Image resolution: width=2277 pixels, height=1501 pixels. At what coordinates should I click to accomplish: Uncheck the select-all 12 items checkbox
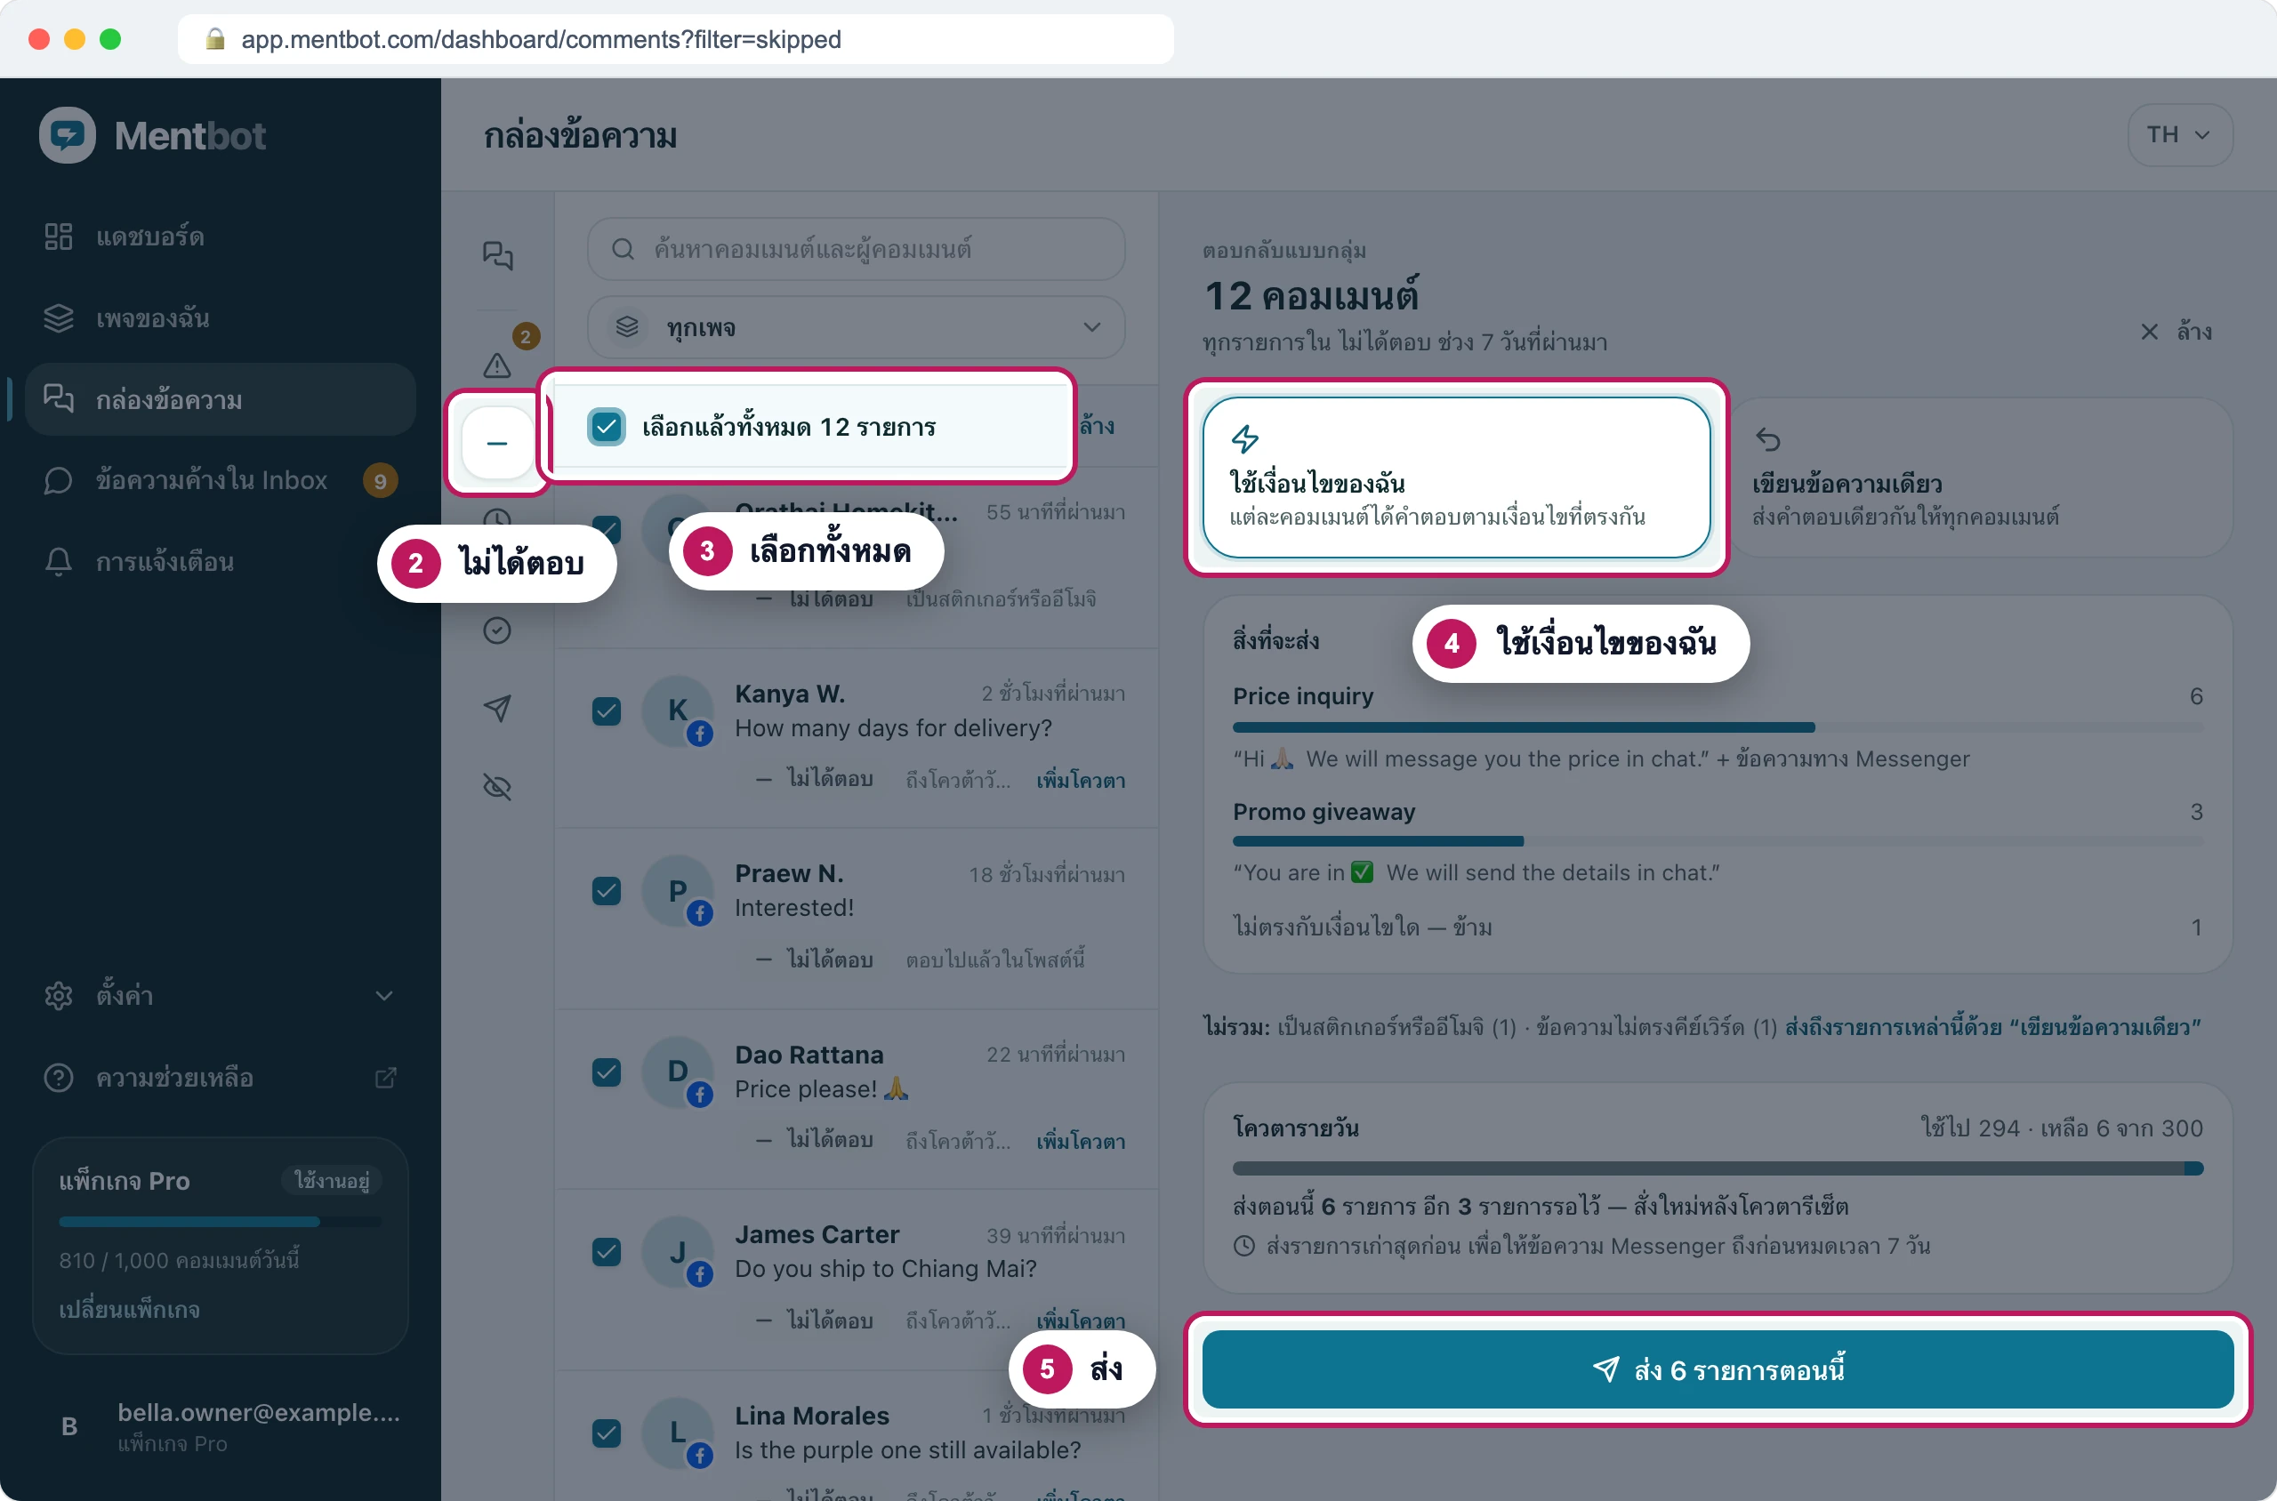click(606, 427)
